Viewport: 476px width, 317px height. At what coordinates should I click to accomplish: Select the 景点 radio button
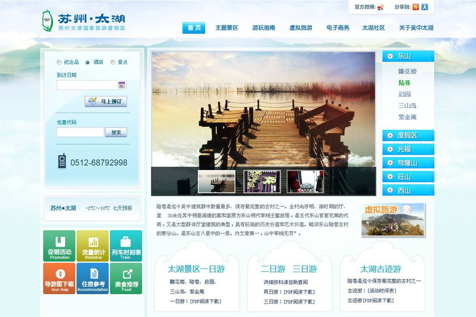click(x=113, y=62)
